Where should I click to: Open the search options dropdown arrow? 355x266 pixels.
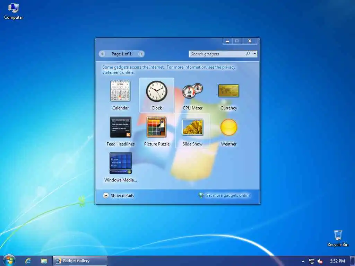(254, 54)
